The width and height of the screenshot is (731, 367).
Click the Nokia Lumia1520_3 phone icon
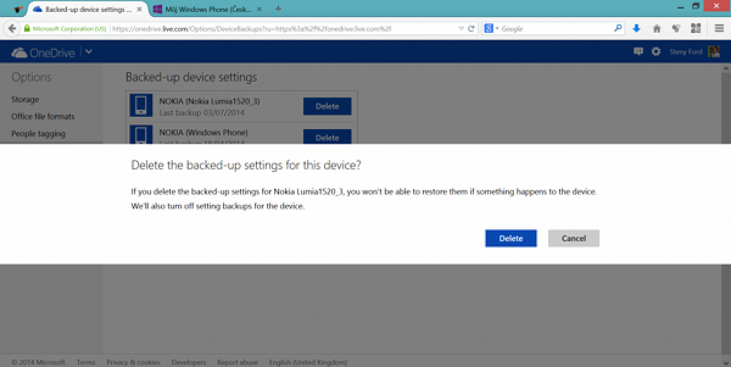141,106
